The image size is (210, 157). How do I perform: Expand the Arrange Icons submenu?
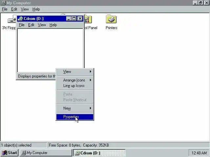75,80
